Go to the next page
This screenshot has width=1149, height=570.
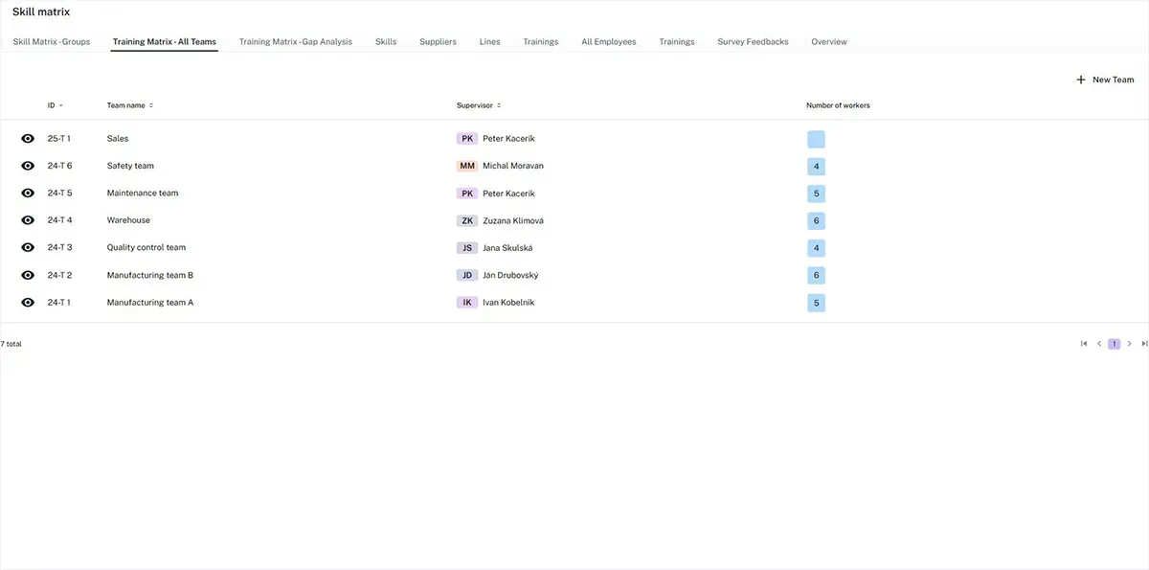click(x=1130, y=344)
